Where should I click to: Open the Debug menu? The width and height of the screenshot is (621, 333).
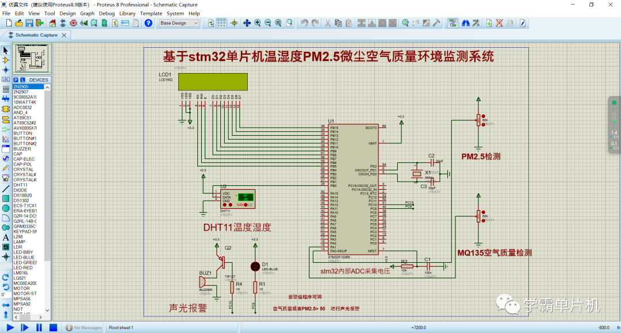[106, 13]
